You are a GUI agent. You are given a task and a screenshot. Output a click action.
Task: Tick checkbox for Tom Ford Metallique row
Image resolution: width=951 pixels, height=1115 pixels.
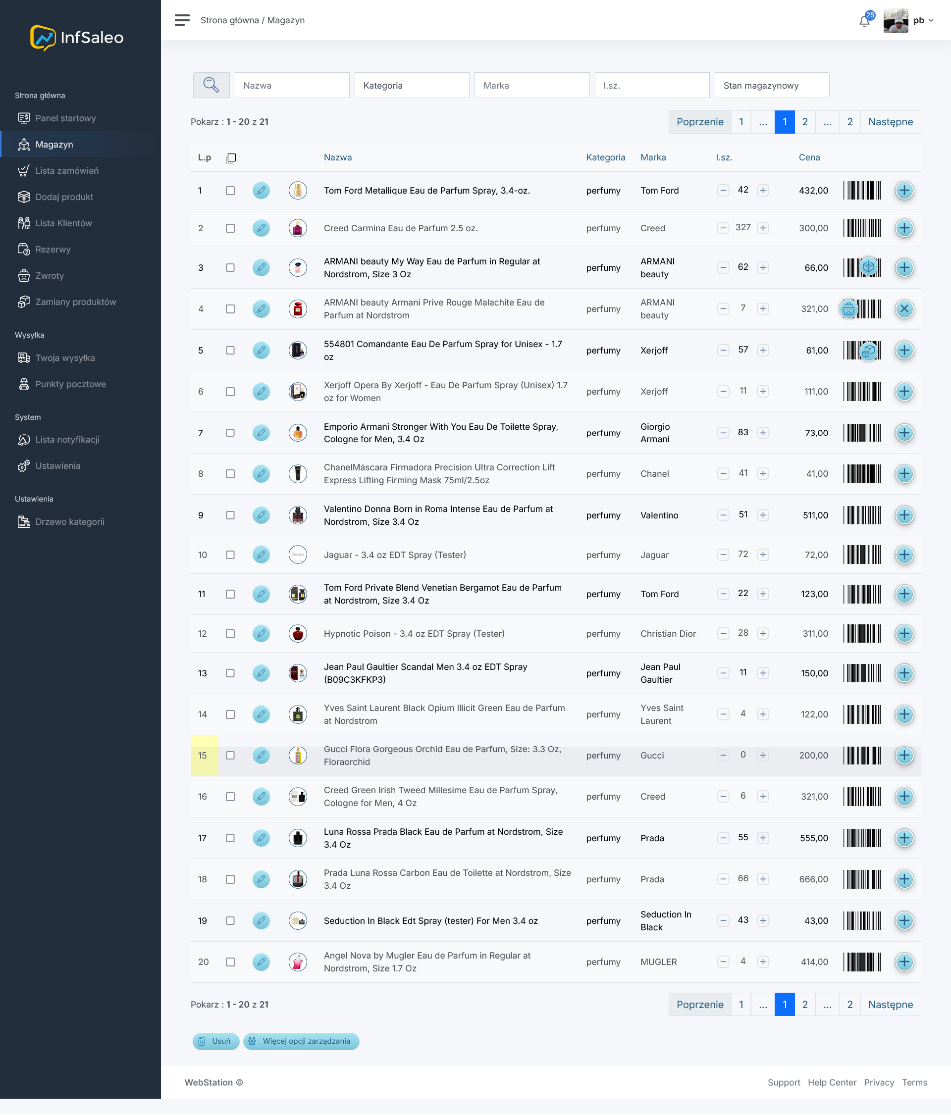pos(230,191)
